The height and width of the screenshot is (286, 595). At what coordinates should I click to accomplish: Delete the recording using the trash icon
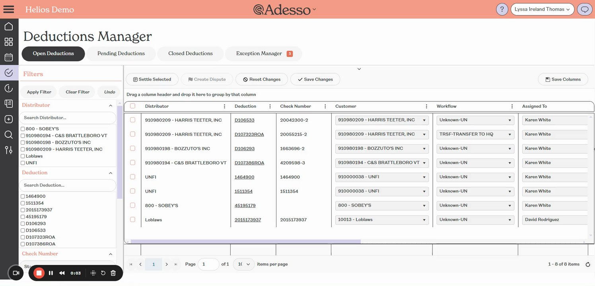click(x=113, y=273)
